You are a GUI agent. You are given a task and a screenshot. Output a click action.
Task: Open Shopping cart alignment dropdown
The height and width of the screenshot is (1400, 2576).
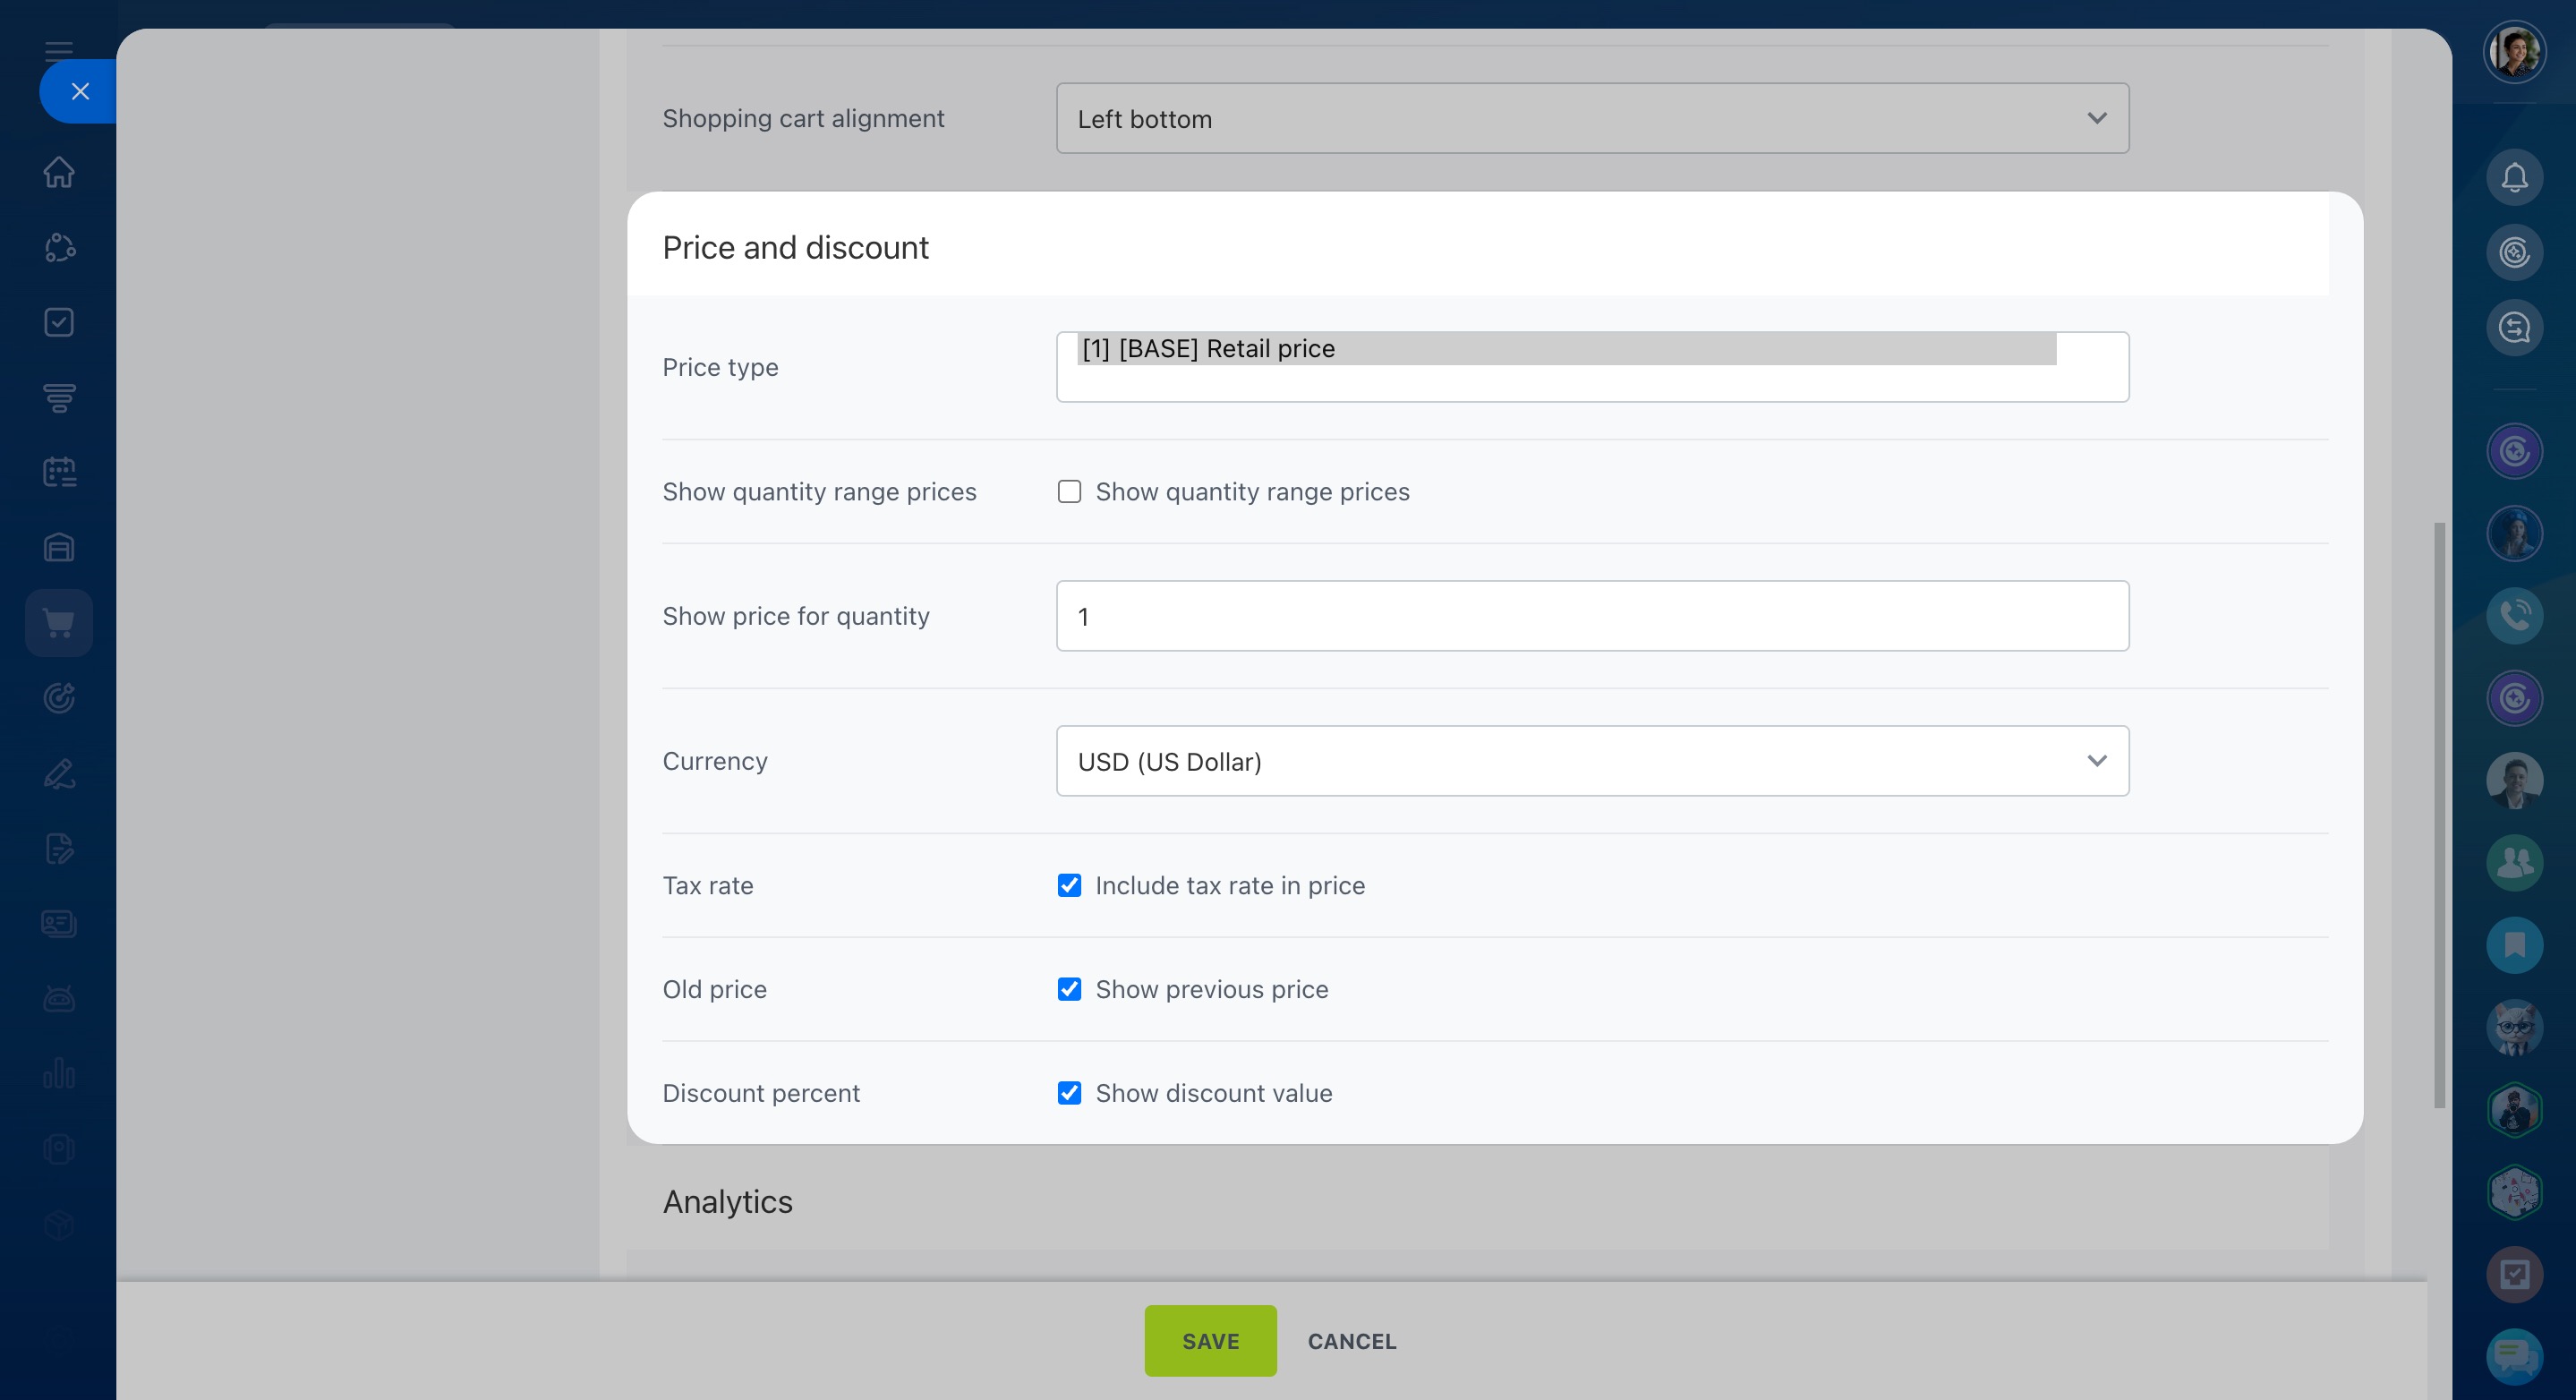1592,119
